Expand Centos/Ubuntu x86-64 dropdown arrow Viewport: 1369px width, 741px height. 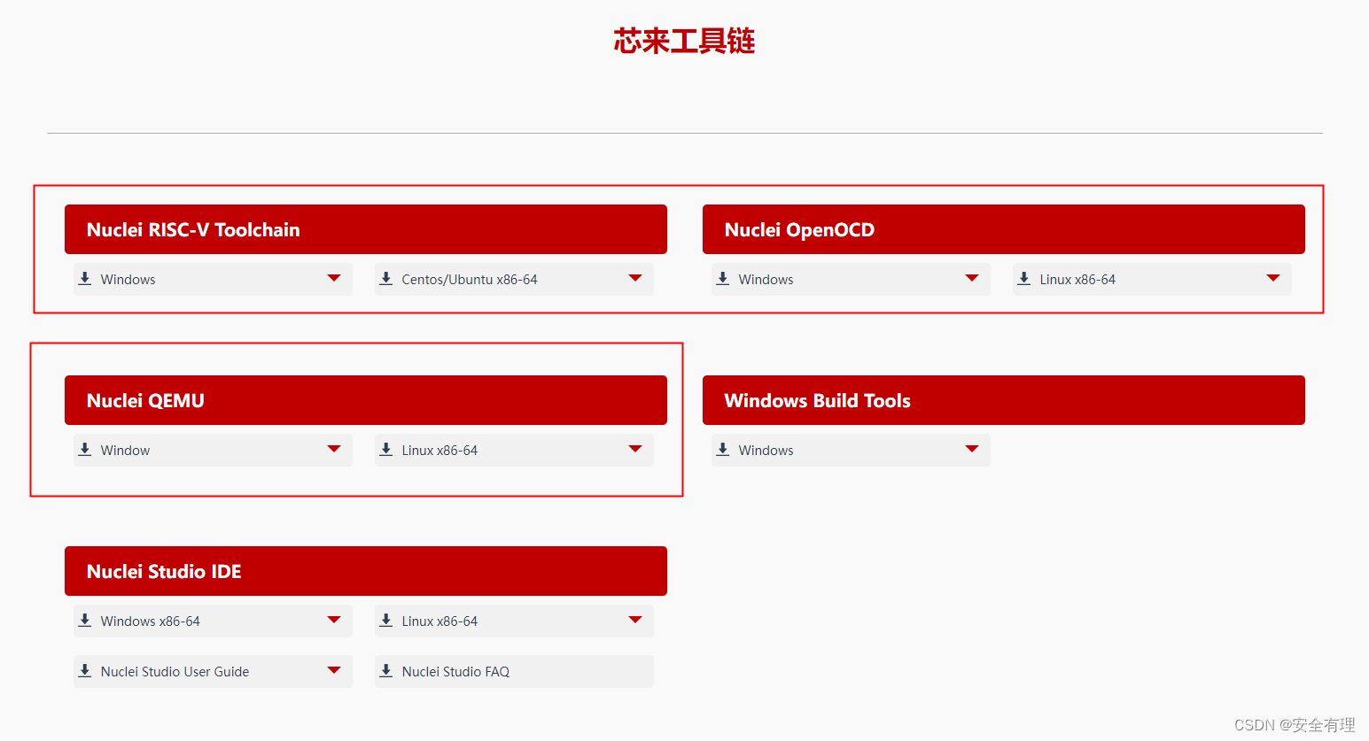[635, 278]
